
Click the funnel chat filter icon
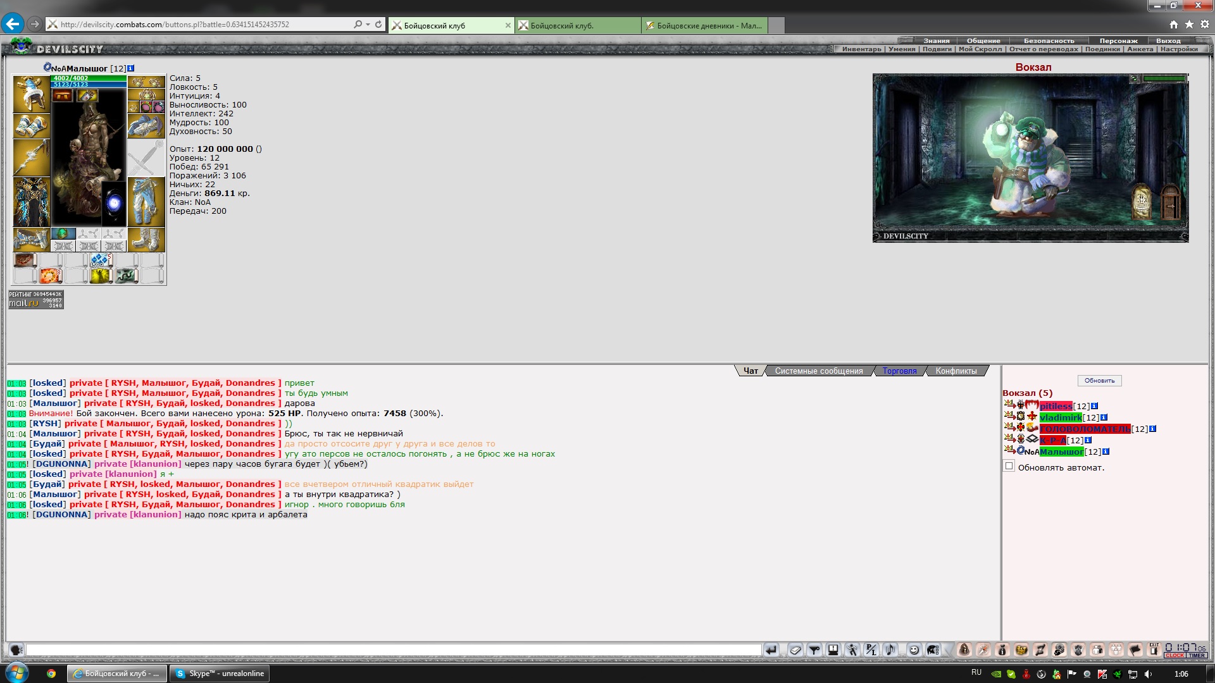click(814, 649)
